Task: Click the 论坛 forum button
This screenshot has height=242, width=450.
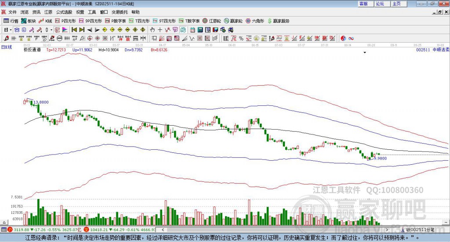Action: pyautogui.click(x=382, y=4)
